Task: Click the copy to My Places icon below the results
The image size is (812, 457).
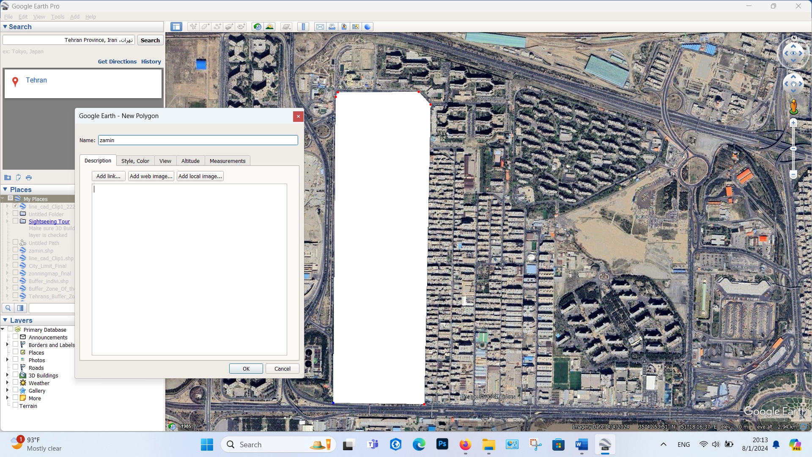Action: pos(18,177)
